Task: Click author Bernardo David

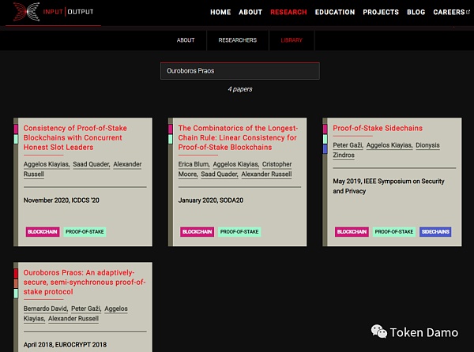Action: [46, 309]
